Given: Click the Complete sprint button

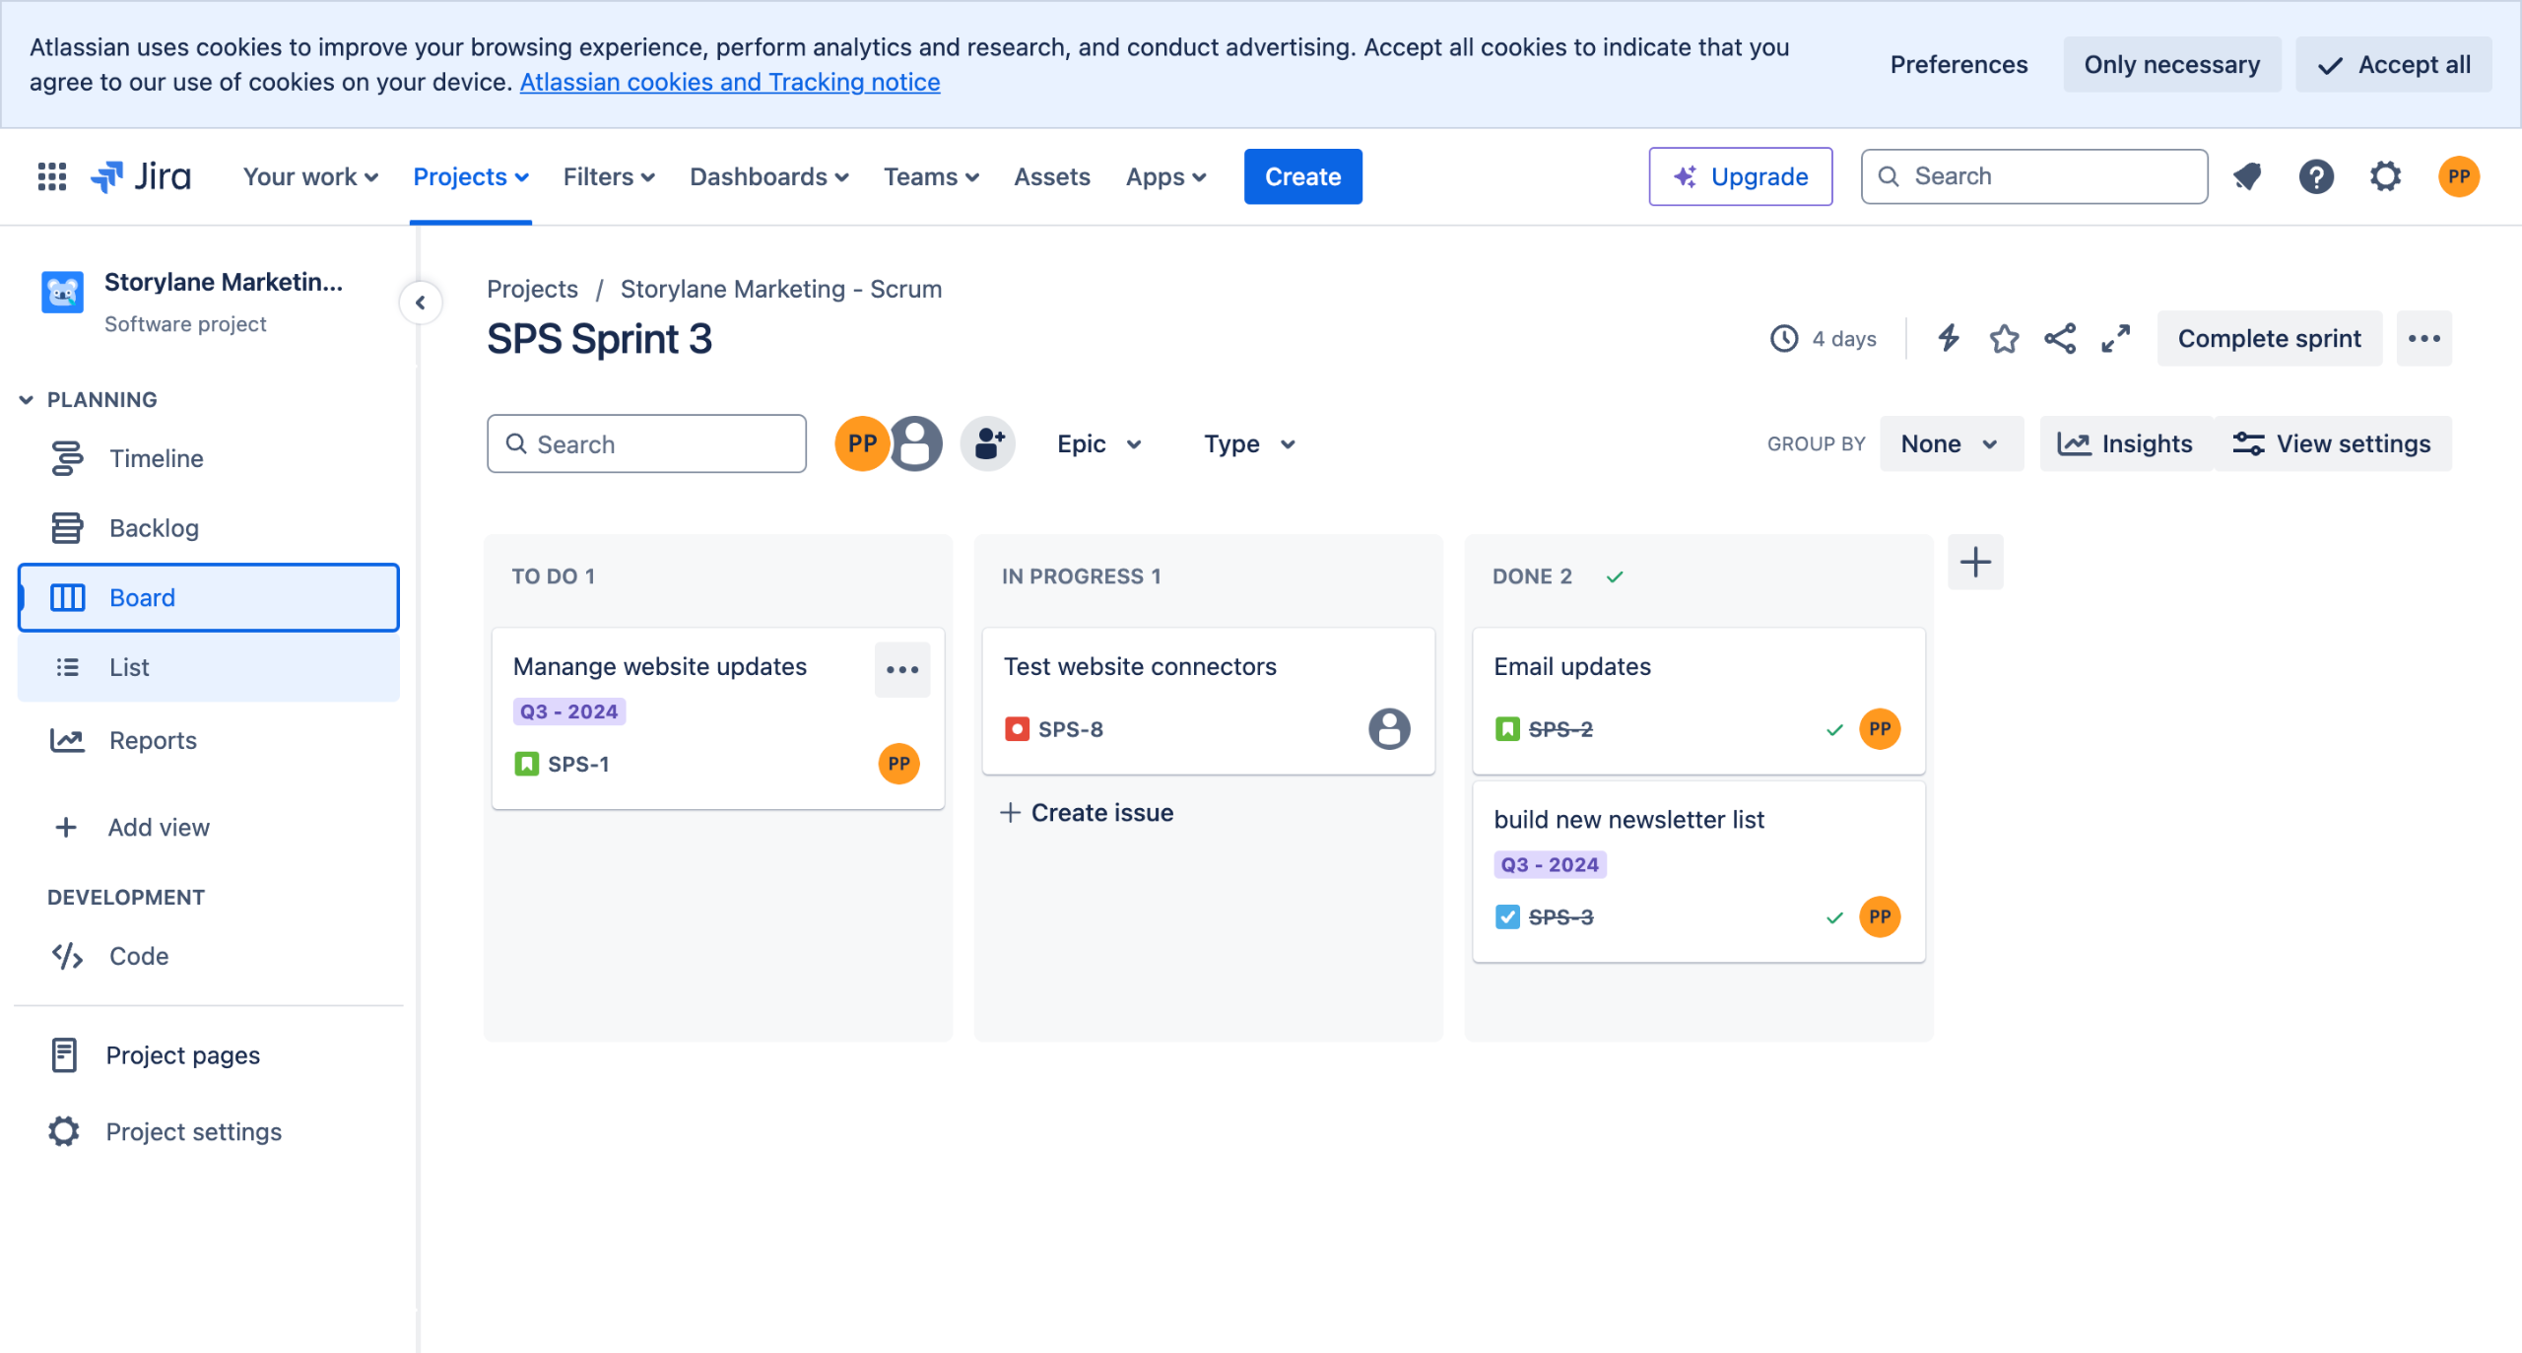Looking at the screenshot, I should 2269,338.
